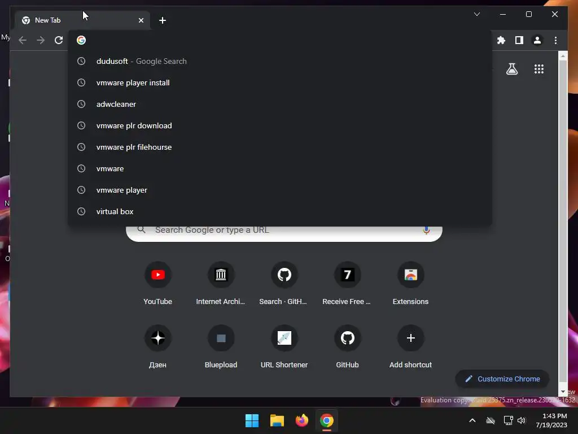Click the page scrollbar down arrow
578x434 pixels.
(563, 392)
